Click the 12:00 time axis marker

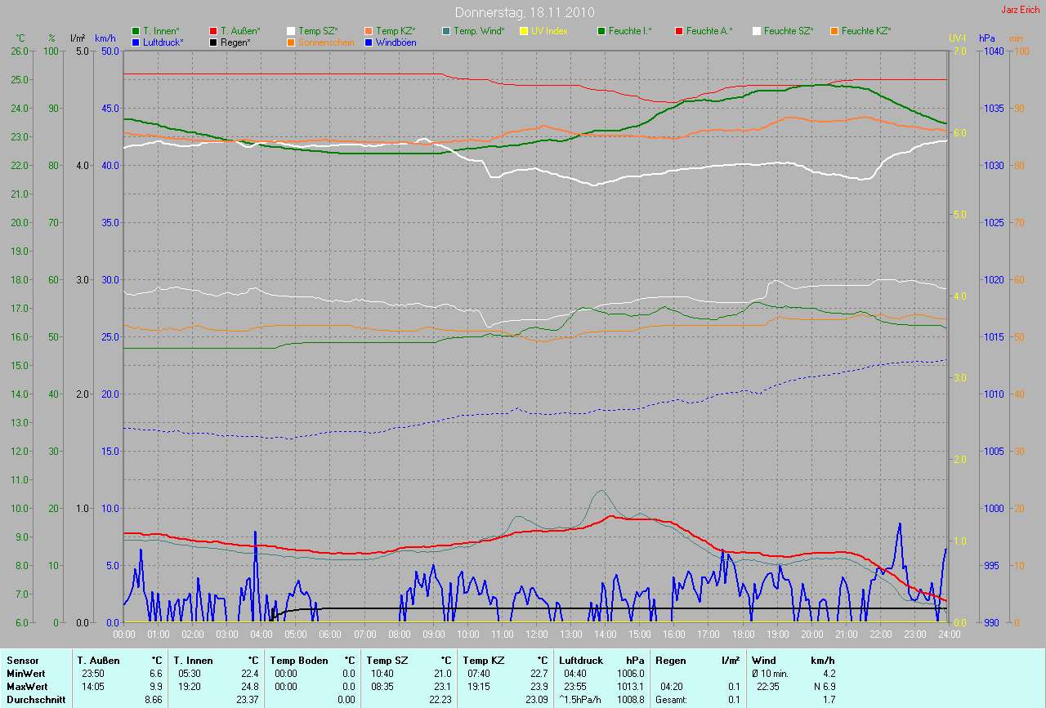pyautogui.click(x=536, y=634)
